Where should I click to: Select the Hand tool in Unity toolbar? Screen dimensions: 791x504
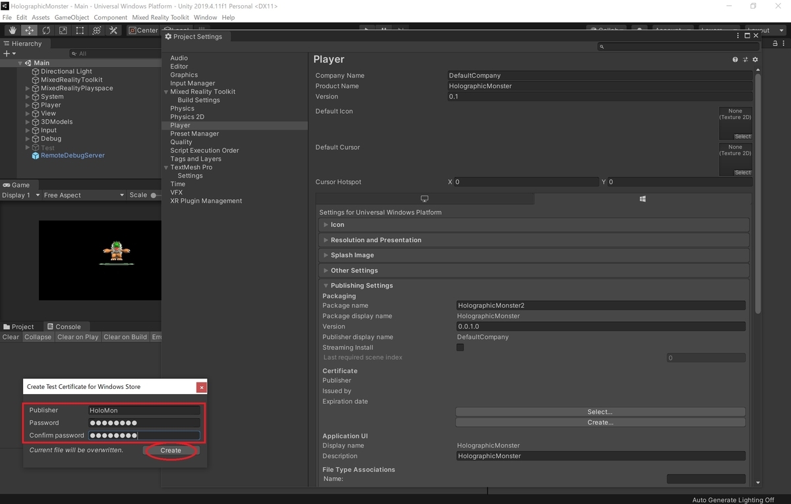coord(13,30)
